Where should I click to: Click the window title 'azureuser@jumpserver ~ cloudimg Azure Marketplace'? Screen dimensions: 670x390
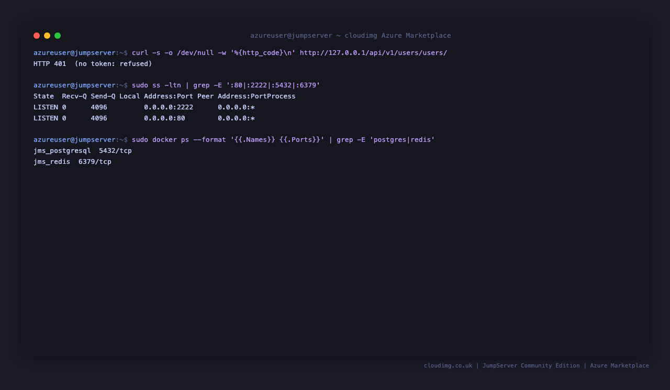[x=351, y=36]
